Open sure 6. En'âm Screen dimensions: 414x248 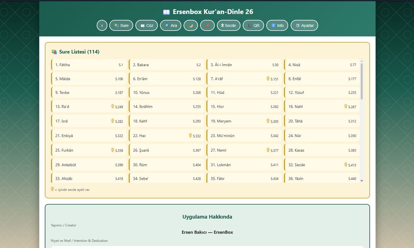click(x=166, y=79)
